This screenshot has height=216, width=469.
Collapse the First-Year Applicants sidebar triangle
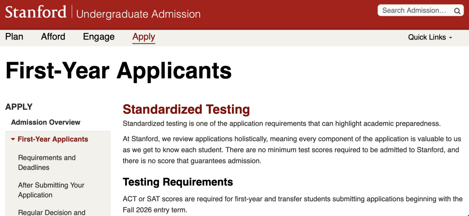13,140
